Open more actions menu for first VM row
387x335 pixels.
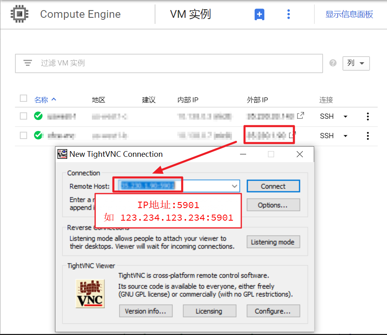click(367, 116)
